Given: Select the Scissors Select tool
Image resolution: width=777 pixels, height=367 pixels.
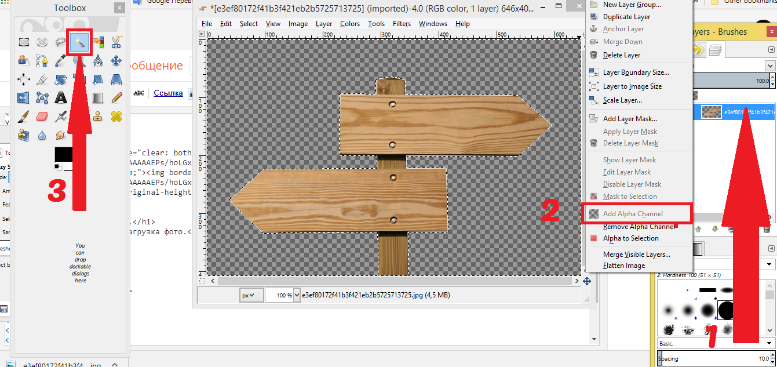Looking at the screenshot, I should coord(116,42).
